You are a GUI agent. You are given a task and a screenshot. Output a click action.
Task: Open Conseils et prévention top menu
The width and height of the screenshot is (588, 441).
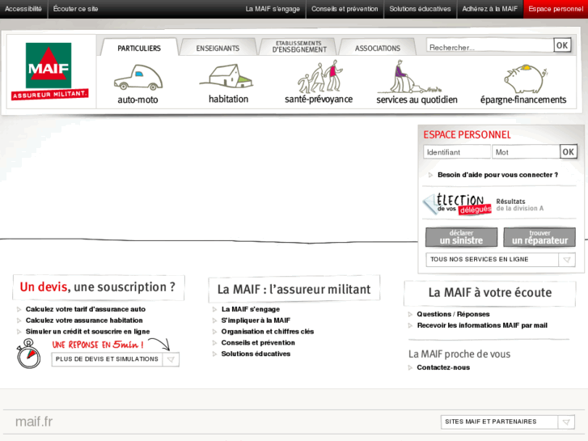click(345, 9)
